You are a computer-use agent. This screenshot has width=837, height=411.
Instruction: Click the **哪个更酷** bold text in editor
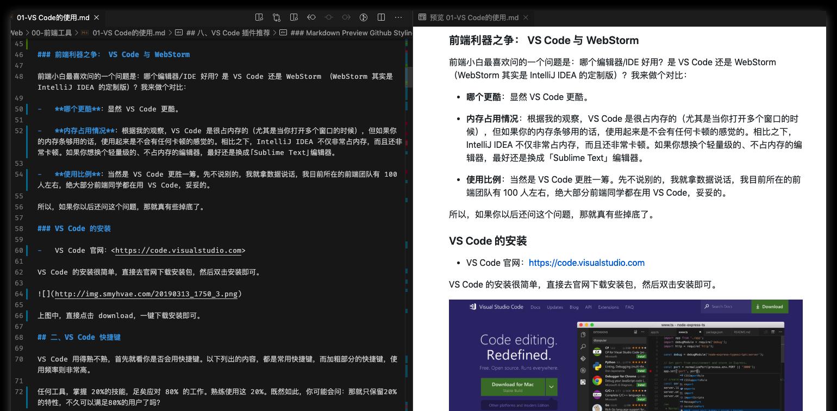tap(77, 109)
